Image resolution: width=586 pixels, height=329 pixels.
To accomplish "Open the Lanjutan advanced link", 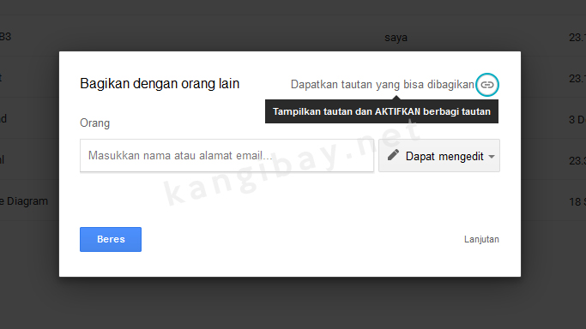I will point(481,239).
